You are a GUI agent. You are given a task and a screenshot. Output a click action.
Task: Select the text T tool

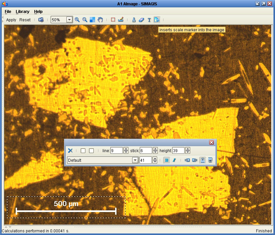point(149,20)
